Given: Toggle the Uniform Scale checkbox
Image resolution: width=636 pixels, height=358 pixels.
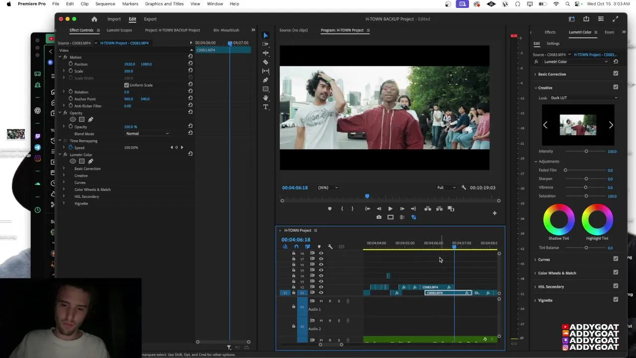Looking at the screenshot, I should tap(126, 85).
